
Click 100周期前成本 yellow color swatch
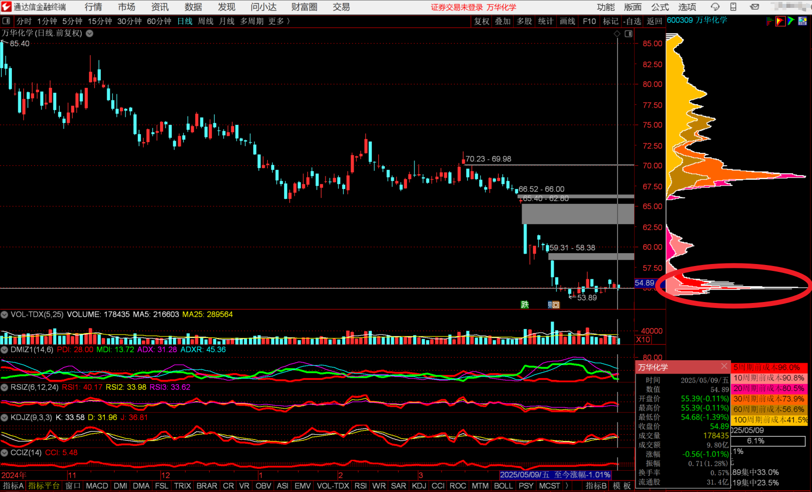[x=770, y=420]
